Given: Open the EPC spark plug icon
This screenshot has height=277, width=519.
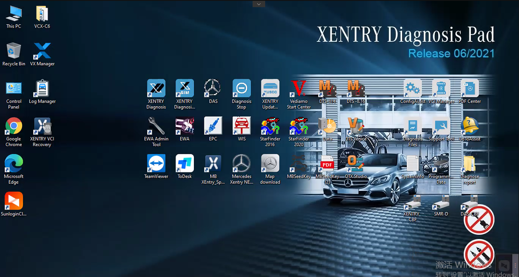Looking at the screenshot, I should point(213,126).
